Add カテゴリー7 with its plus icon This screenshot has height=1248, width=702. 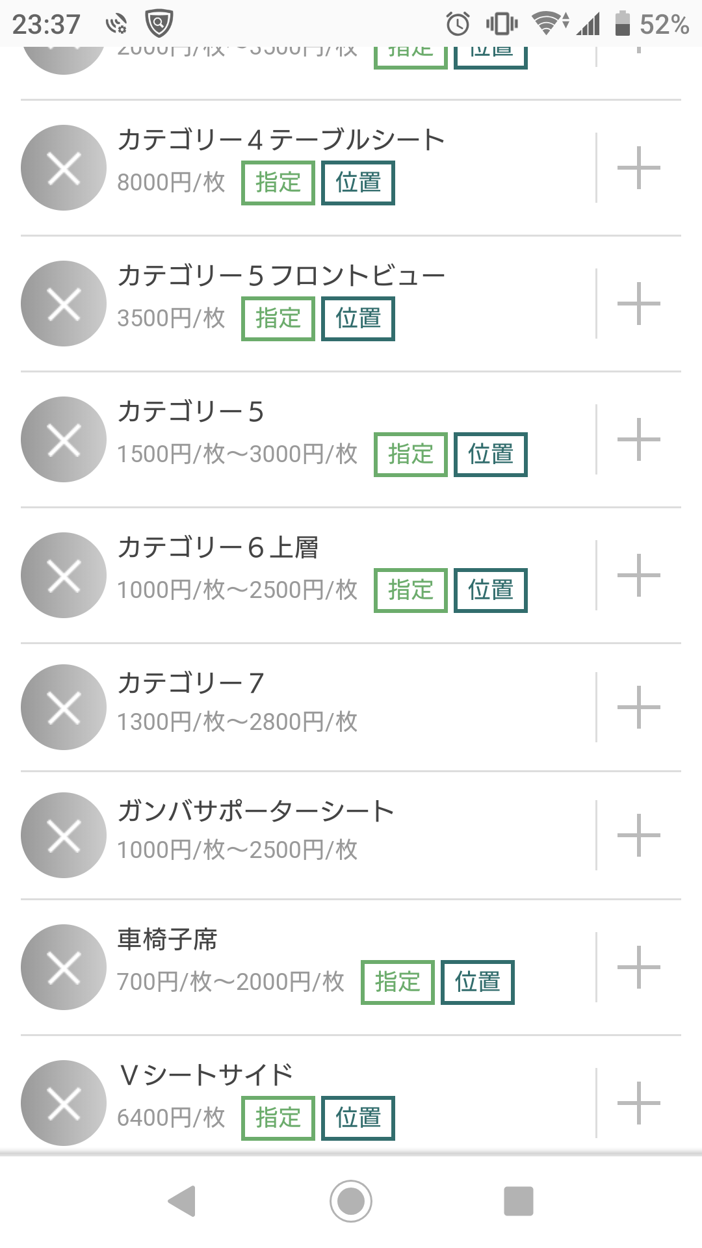point(638,707)
